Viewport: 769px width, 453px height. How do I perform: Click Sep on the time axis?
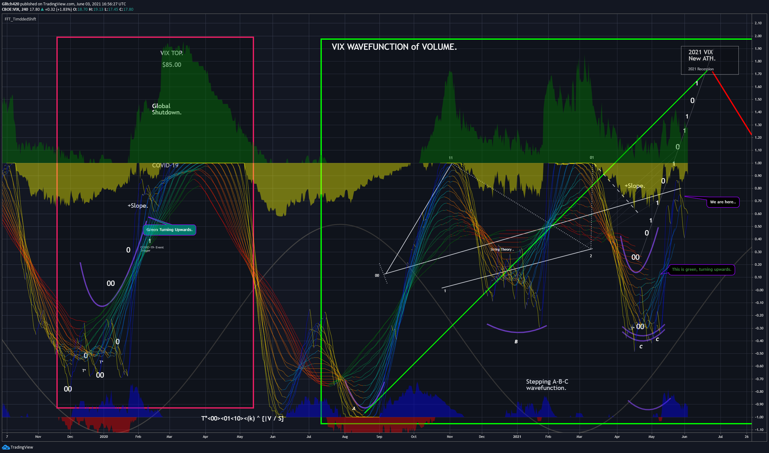point(379,437)
